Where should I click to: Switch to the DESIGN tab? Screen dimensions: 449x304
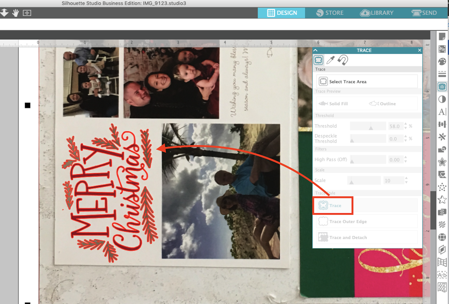(x=281, y=13)
